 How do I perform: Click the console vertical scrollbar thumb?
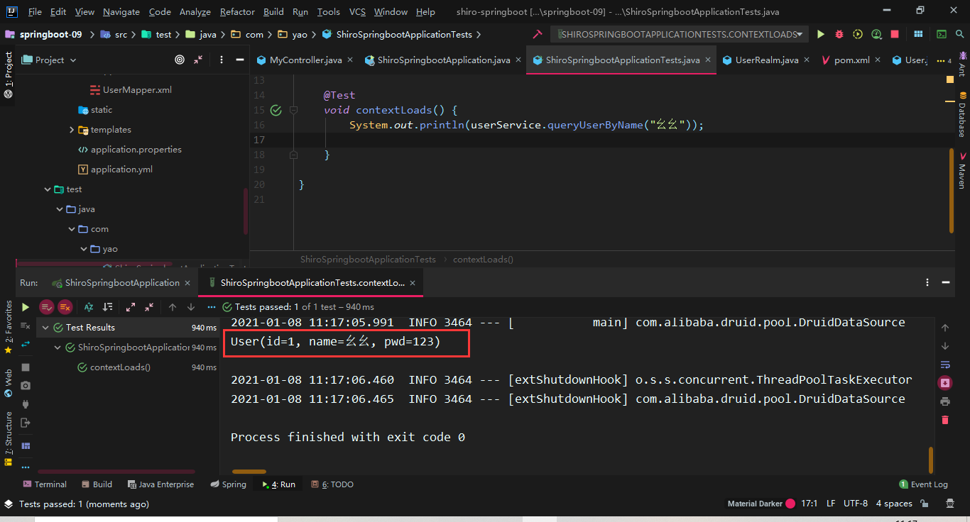pos(930,459)
